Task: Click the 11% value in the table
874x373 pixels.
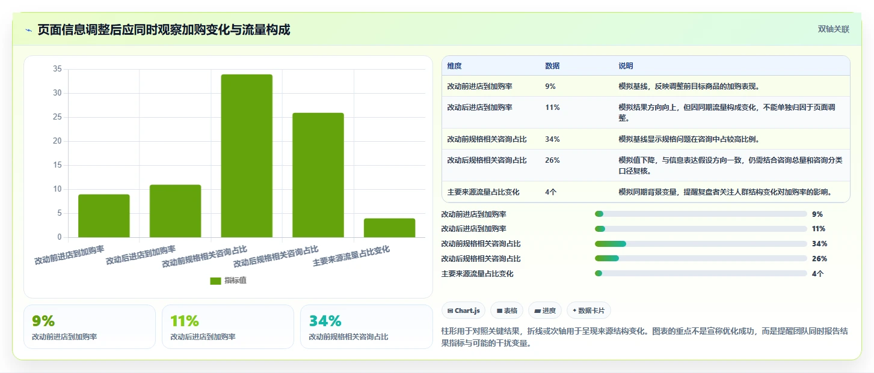Action: click(552, 108)
